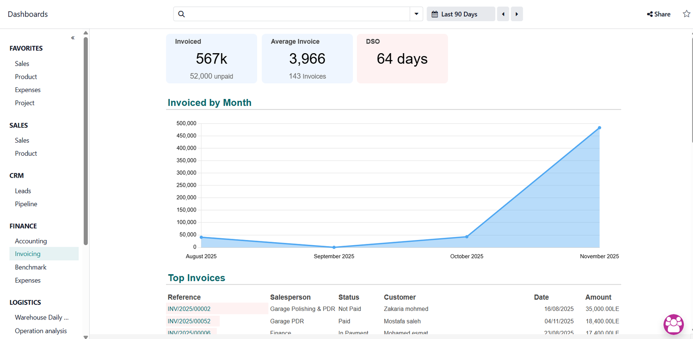
Task: Open the support chat bubble icon
Action: (x=674, y=324)
